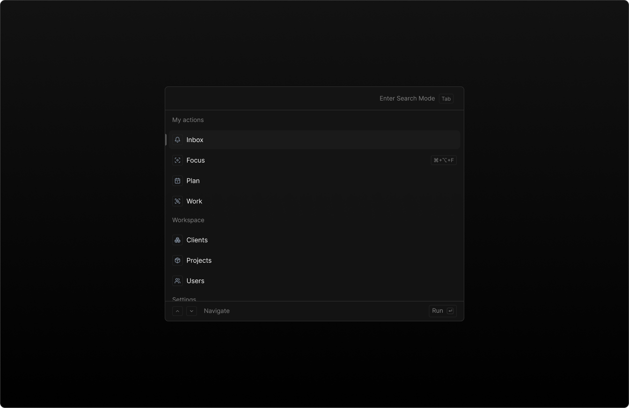Screen dimensions: 629x408
Task: Click the Navigate label in the footer
Action: pos(217,310)
